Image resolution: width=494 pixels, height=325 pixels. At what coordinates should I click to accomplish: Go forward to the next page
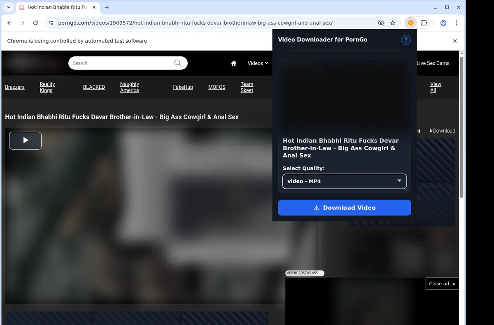[x=23, y=23]
